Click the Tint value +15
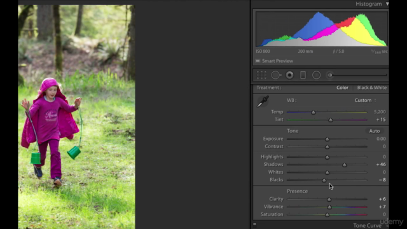The image size is (407, 229). 381,120
